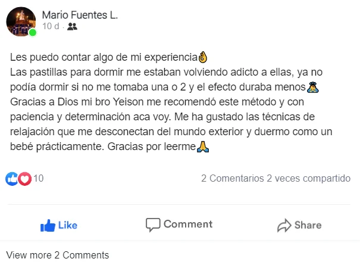
Task: Click the green online status dot
Action: pos(32,32)
